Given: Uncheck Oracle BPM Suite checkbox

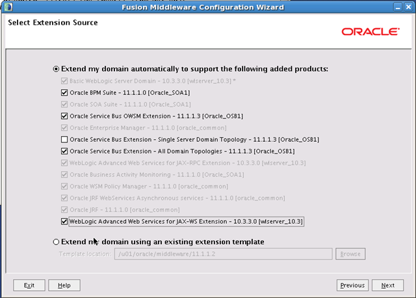Looking at the screenshot, I should [64, 92].
